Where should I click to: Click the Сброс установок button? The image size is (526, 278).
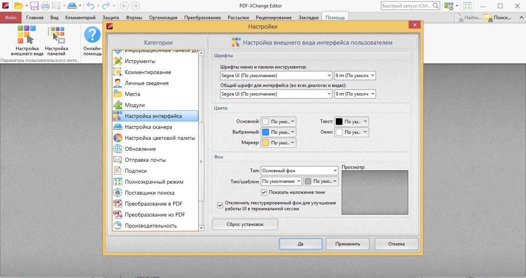coord(245,224)
